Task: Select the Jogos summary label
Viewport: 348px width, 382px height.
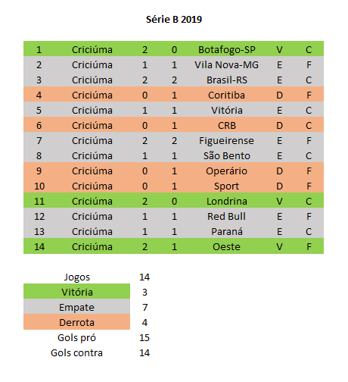Action: click(77, 277)
